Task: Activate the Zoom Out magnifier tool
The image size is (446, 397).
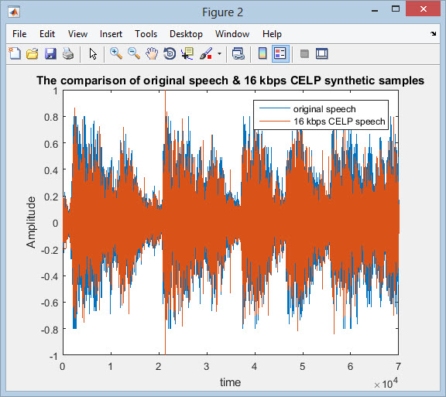Action: pos(134,53)
